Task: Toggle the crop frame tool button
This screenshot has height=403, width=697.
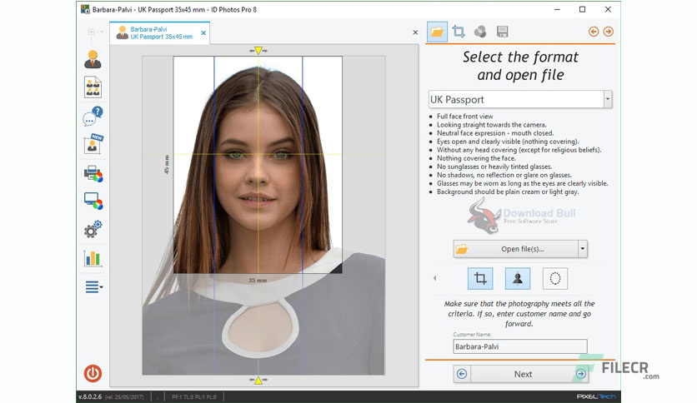Action: point(480,279)
